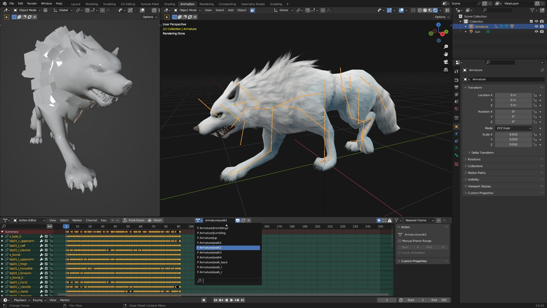
Task: Open the Playback popover
Action: [22, 300]
